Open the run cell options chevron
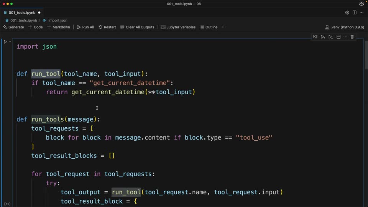The image size is (368, 207). (10, 42)
